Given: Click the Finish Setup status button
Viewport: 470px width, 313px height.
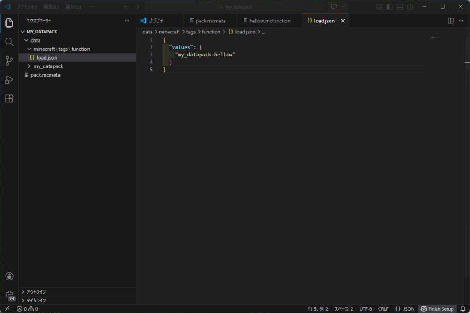Looking at the screenshot, I should pos(437,309).
